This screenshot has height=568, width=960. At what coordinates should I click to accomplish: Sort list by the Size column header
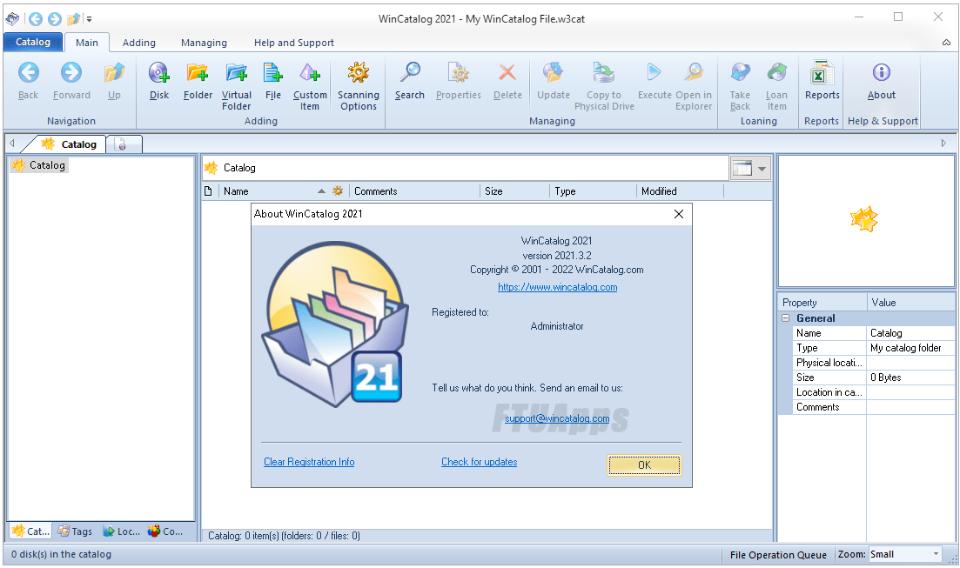click(514, 191)
